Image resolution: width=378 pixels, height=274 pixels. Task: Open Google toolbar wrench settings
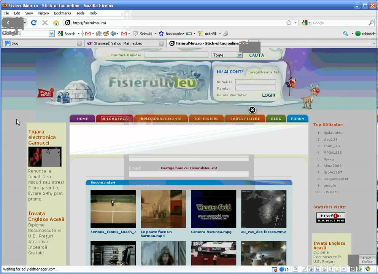click(345, 34)
